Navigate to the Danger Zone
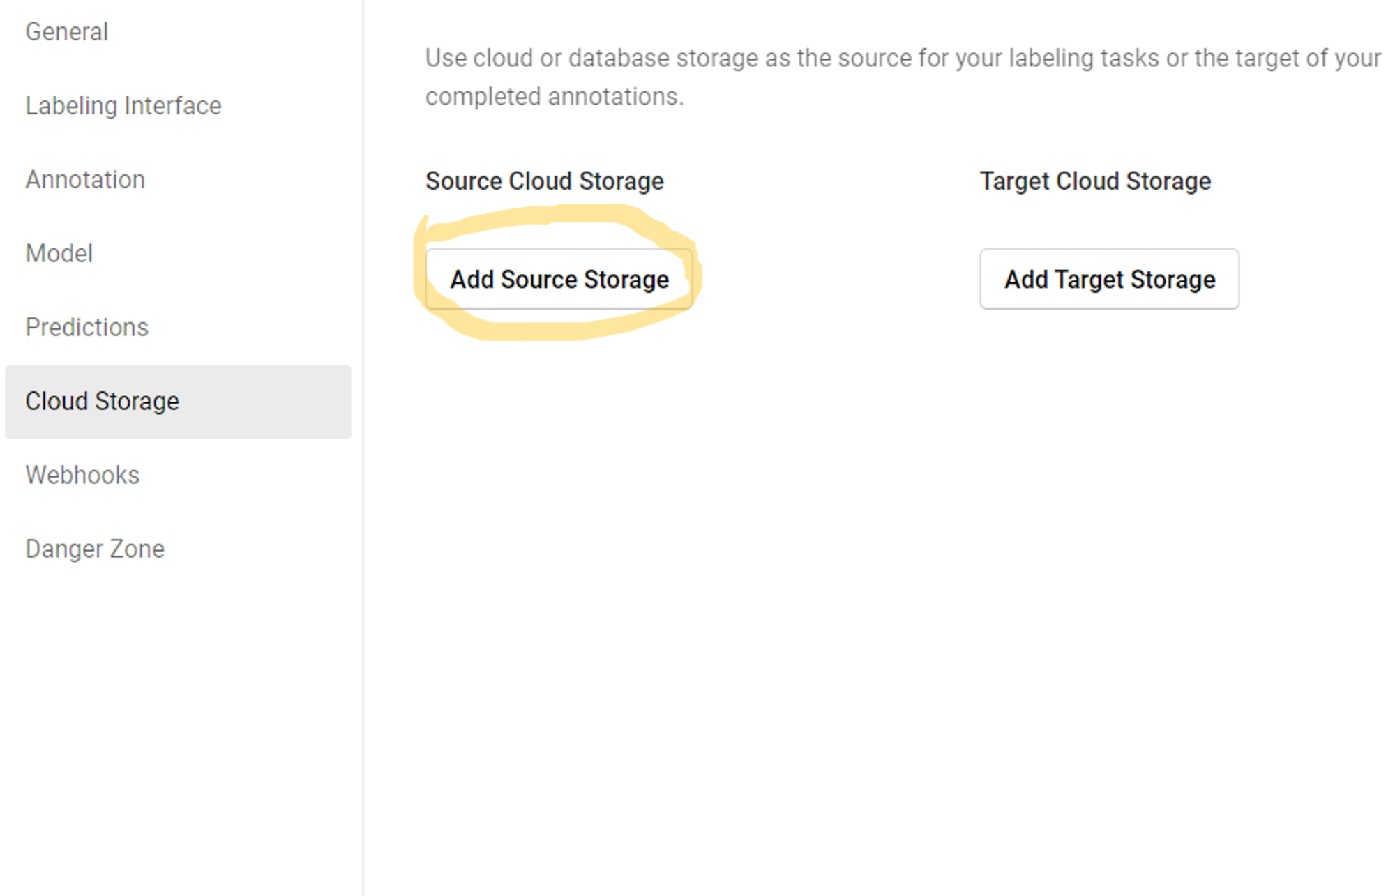Viewport: 1395px width, 896px height. (95, 549)
